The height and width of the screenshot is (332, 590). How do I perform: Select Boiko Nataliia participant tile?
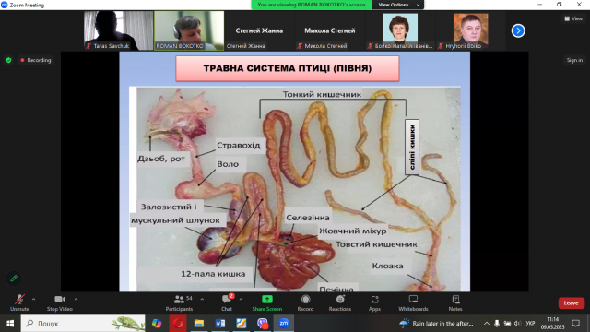pos(400,30)
